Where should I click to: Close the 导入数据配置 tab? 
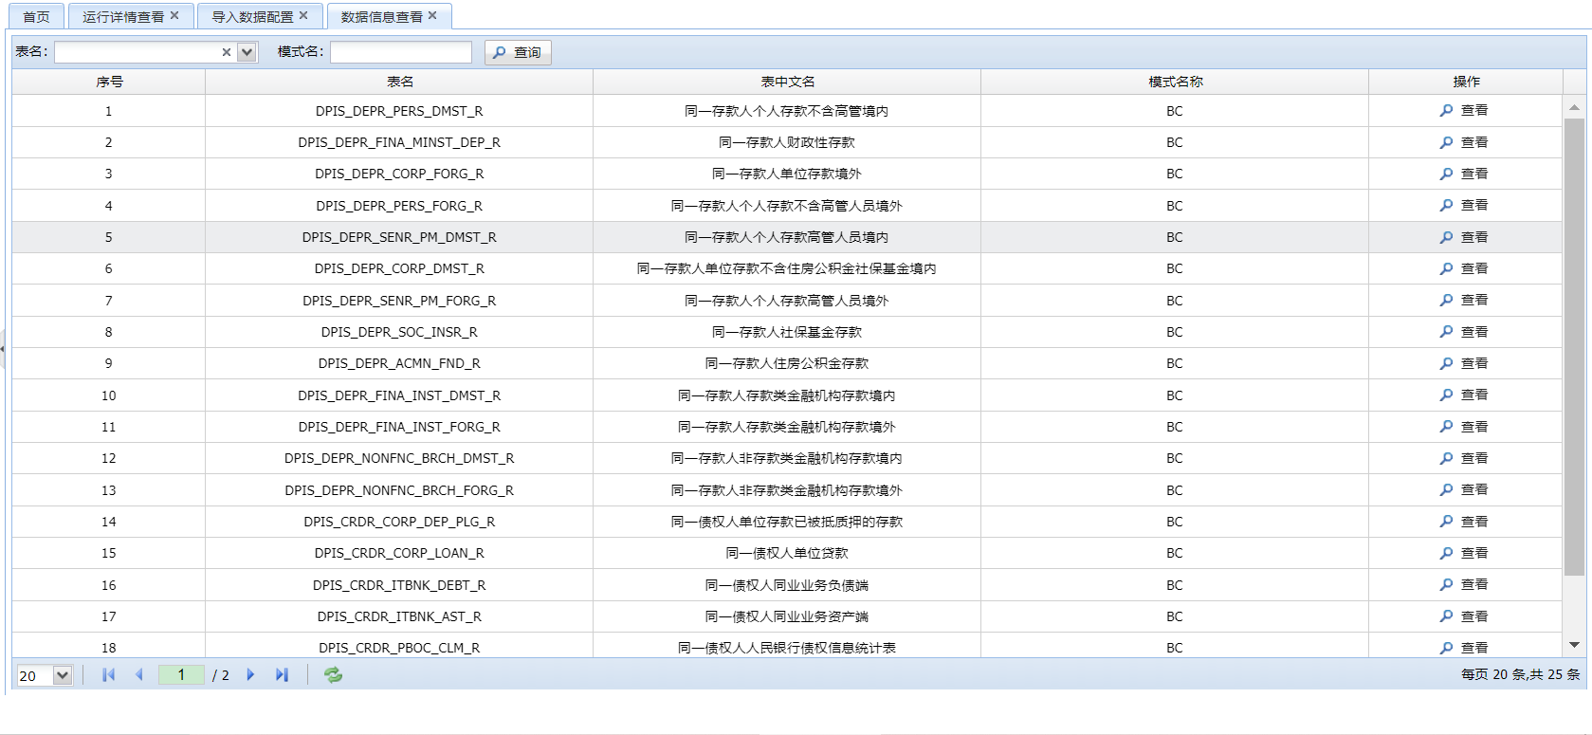coord(303,16)
